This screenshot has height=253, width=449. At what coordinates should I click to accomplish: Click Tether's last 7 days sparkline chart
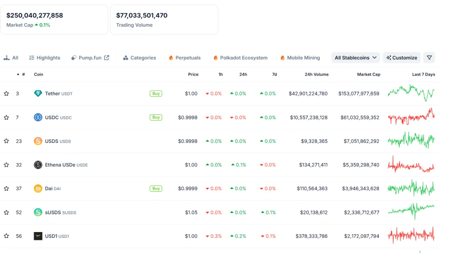(411, 93)
